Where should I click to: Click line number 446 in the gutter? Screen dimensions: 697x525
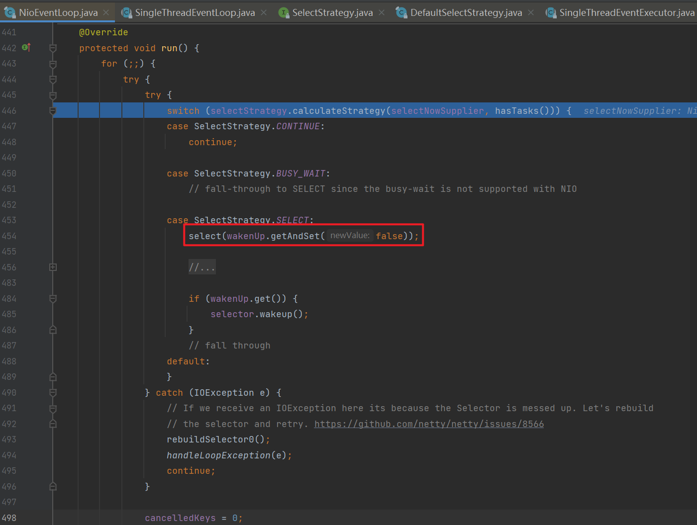coord(9,111)
